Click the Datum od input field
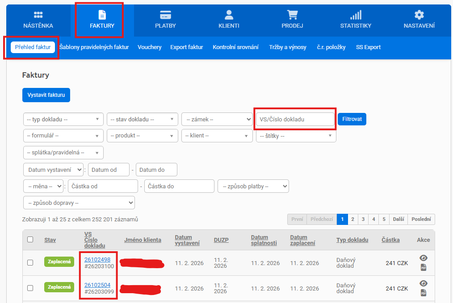The width and height of the screenshot is (453, 303). point(109,170)
